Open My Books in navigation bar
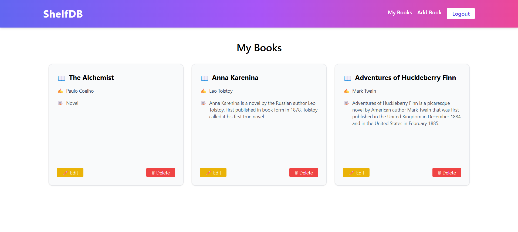Image resolution: width=518 pixels, height=232 pixels. click(399, 13)
